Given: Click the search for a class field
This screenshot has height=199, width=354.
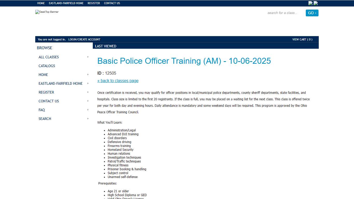Looking at the screenshot, I should click(282, 13).
